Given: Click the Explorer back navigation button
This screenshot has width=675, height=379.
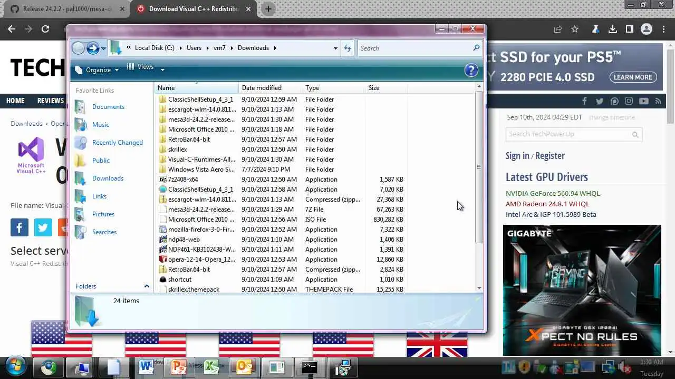Looking at the screenshot, I should [78, 48].
